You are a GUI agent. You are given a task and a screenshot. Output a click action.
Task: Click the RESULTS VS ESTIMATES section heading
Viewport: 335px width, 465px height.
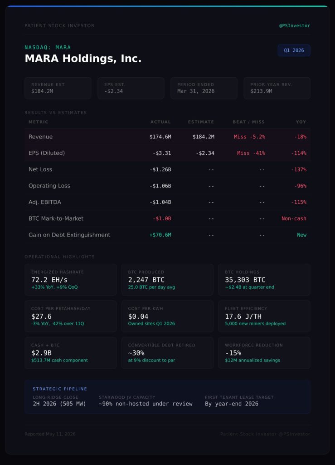point(56,113)
